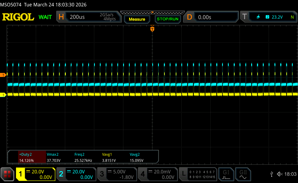This screenshot has width=298, height=183.
Task: Click the orange trigger level T marker
Action: [3, 75]
